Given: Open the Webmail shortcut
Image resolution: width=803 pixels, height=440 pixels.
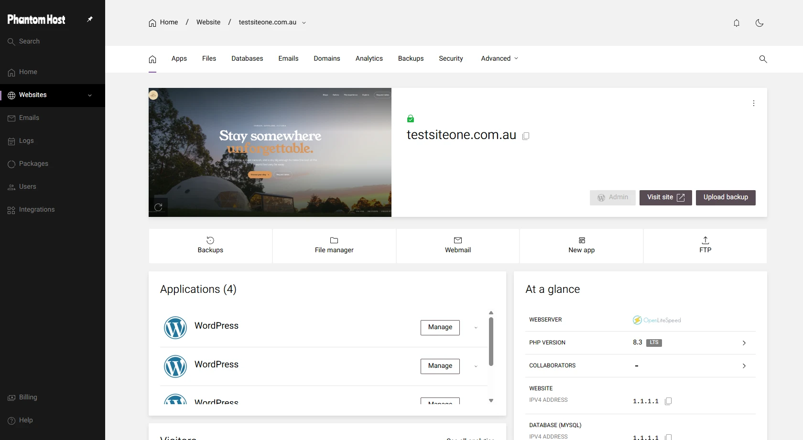Looking at the screenshot, I should coord(458,246).
